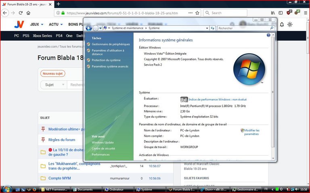
Task: Open notifications bell on jeuxvideo
Action: pos(282,25)
